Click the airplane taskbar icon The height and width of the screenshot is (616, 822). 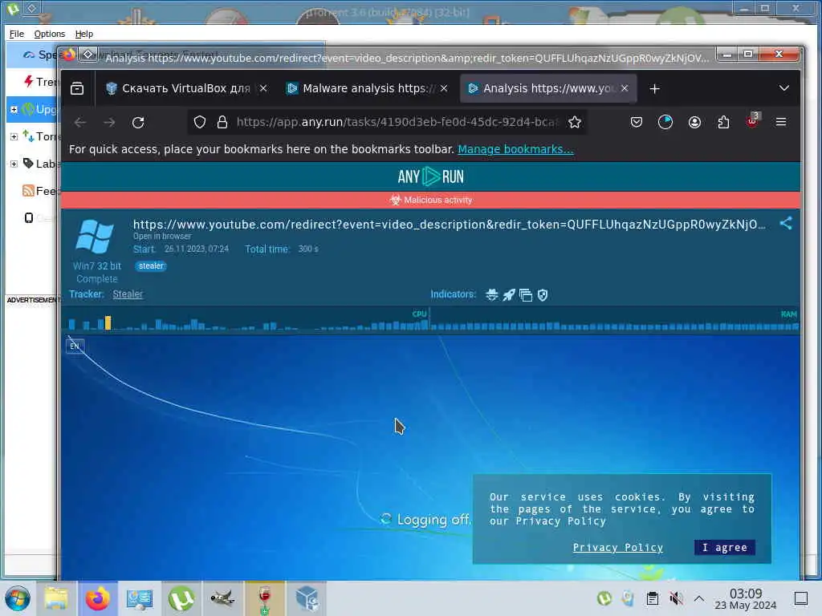tap(223, 598)
